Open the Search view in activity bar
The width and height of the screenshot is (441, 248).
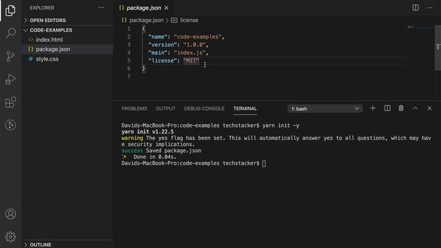[10, 33]
